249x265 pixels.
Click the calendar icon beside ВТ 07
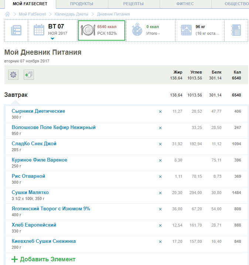coord(39,30)
